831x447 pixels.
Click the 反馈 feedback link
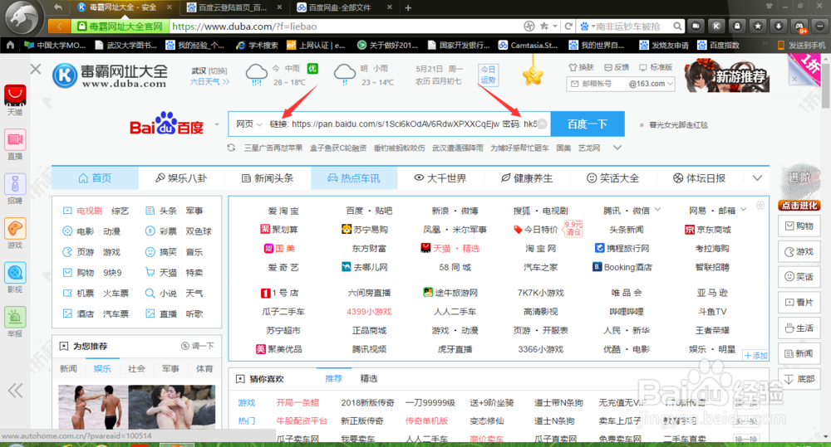(x=617, y=68)
